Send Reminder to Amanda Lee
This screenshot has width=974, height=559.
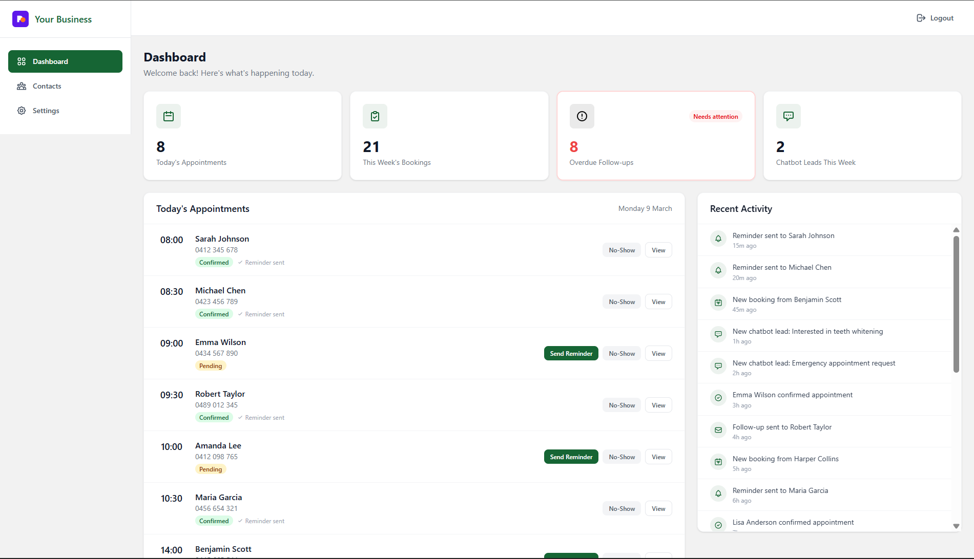570,456
